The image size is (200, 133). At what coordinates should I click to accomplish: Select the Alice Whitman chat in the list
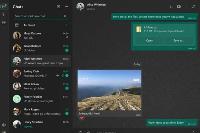pos(41,61)
